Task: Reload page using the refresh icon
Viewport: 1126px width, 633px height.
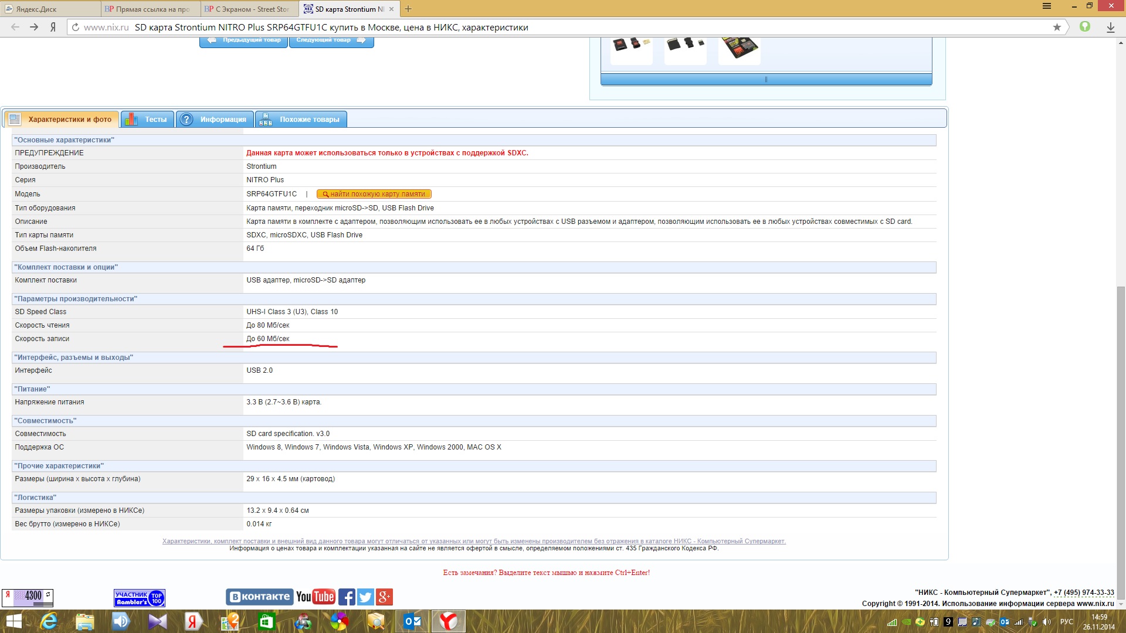Action: (x=75, y=27)
